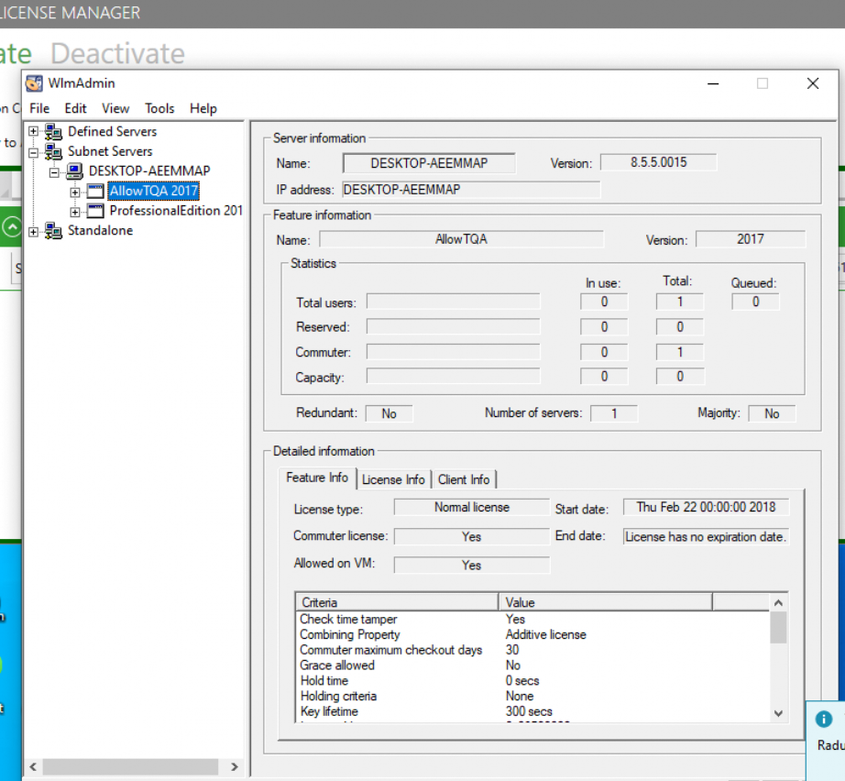845x781 pixels.
Task: Click the WlmAdmin title bar app icon
Action: (34, 83)
